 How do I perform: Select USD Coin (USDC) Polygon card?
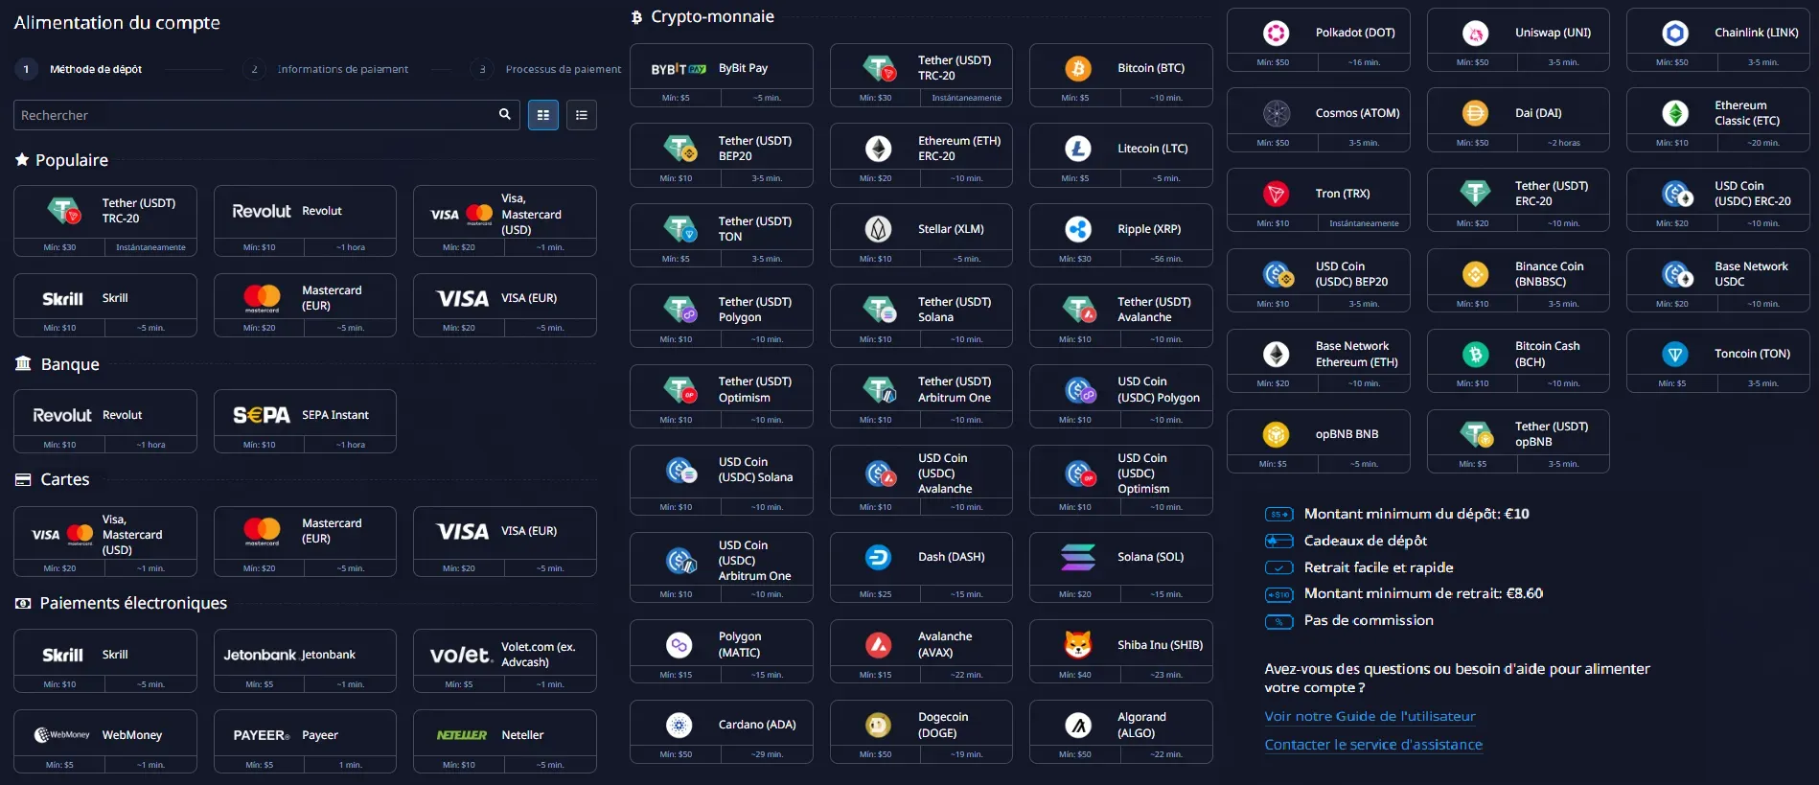(x=1121, y=396)
